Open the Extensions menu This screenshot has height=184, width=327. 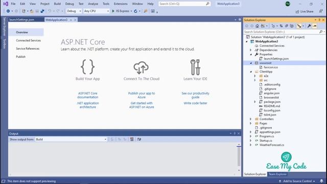[121, 4]
